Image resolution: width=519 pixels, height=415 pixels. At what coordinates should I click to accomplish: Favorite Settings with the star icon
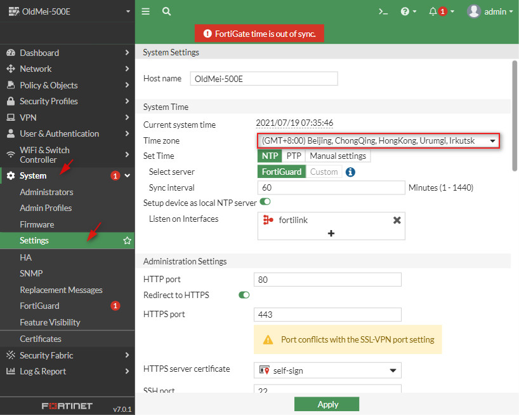(127, 240)
